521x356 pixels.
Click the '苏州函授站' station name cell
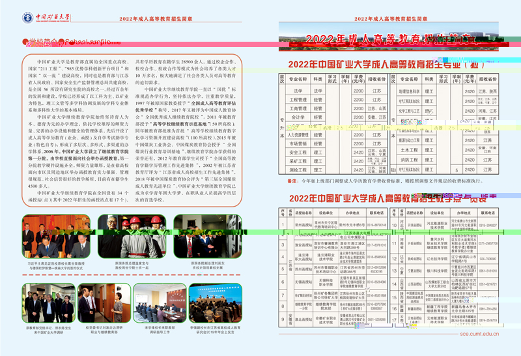pos(303,269)
